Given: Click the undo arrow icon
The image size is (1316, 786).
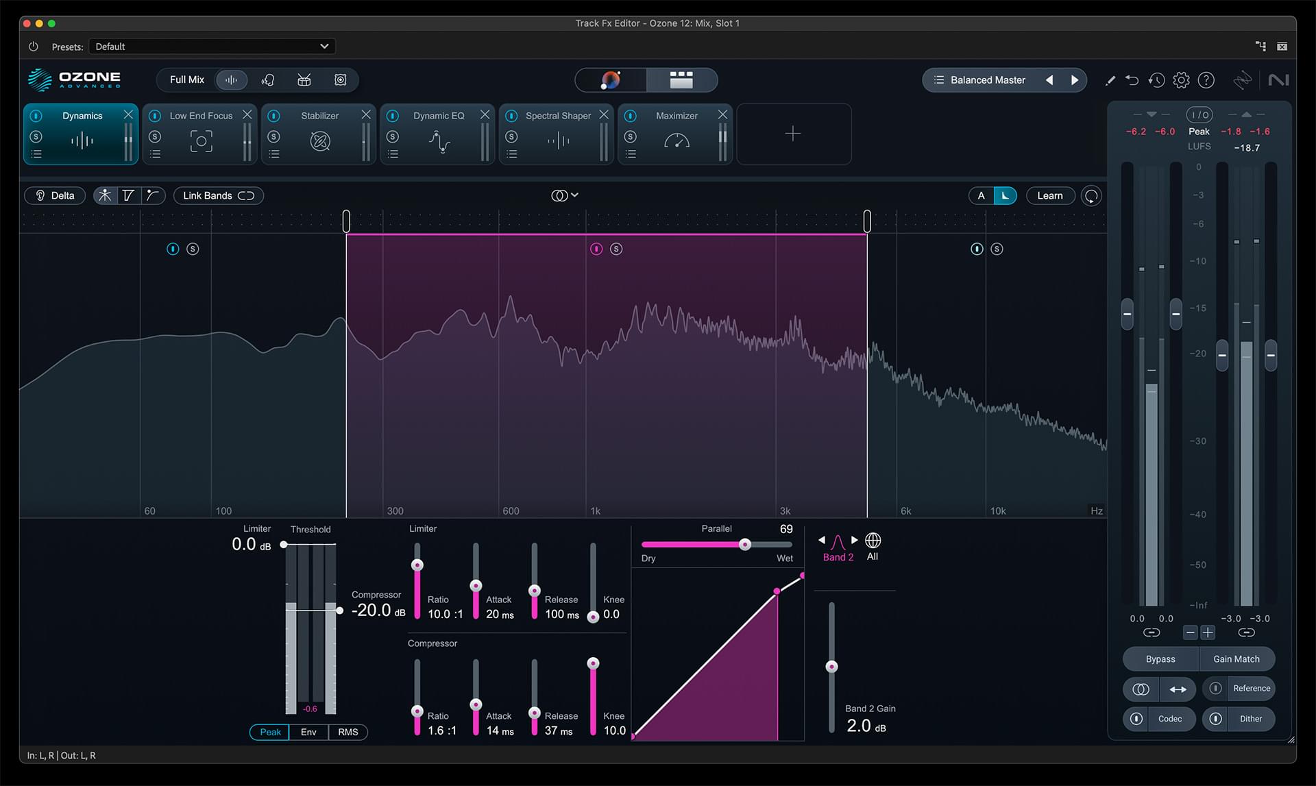Looking at the screenshot, I should point(1132,80).
